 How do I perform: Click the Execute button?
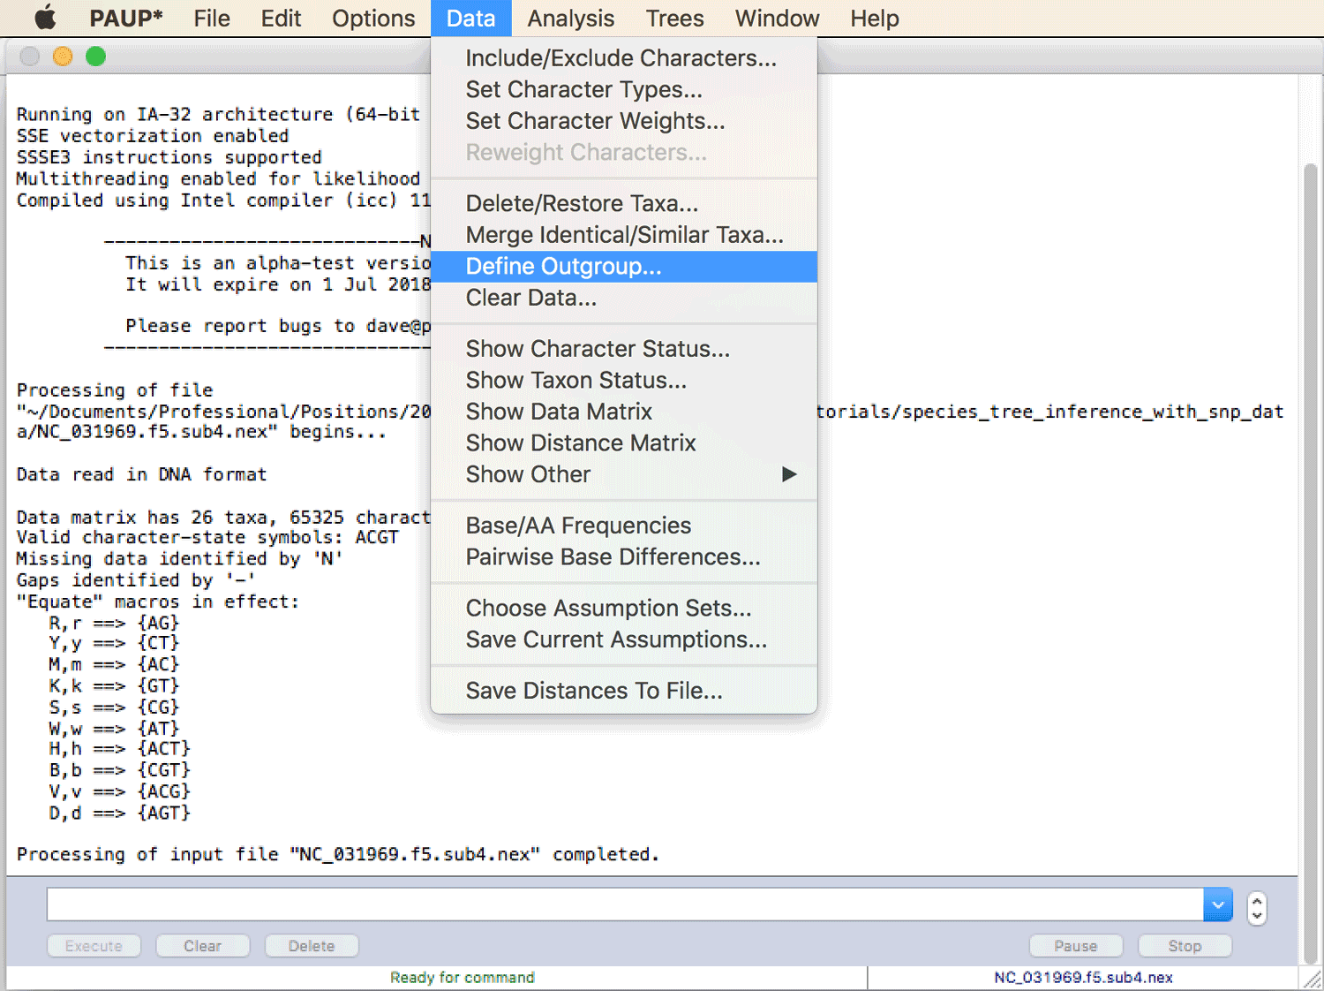(94, 946)
